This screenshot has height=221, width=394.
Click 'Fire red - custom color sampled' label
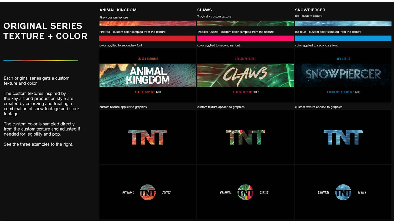click(132, 32)
